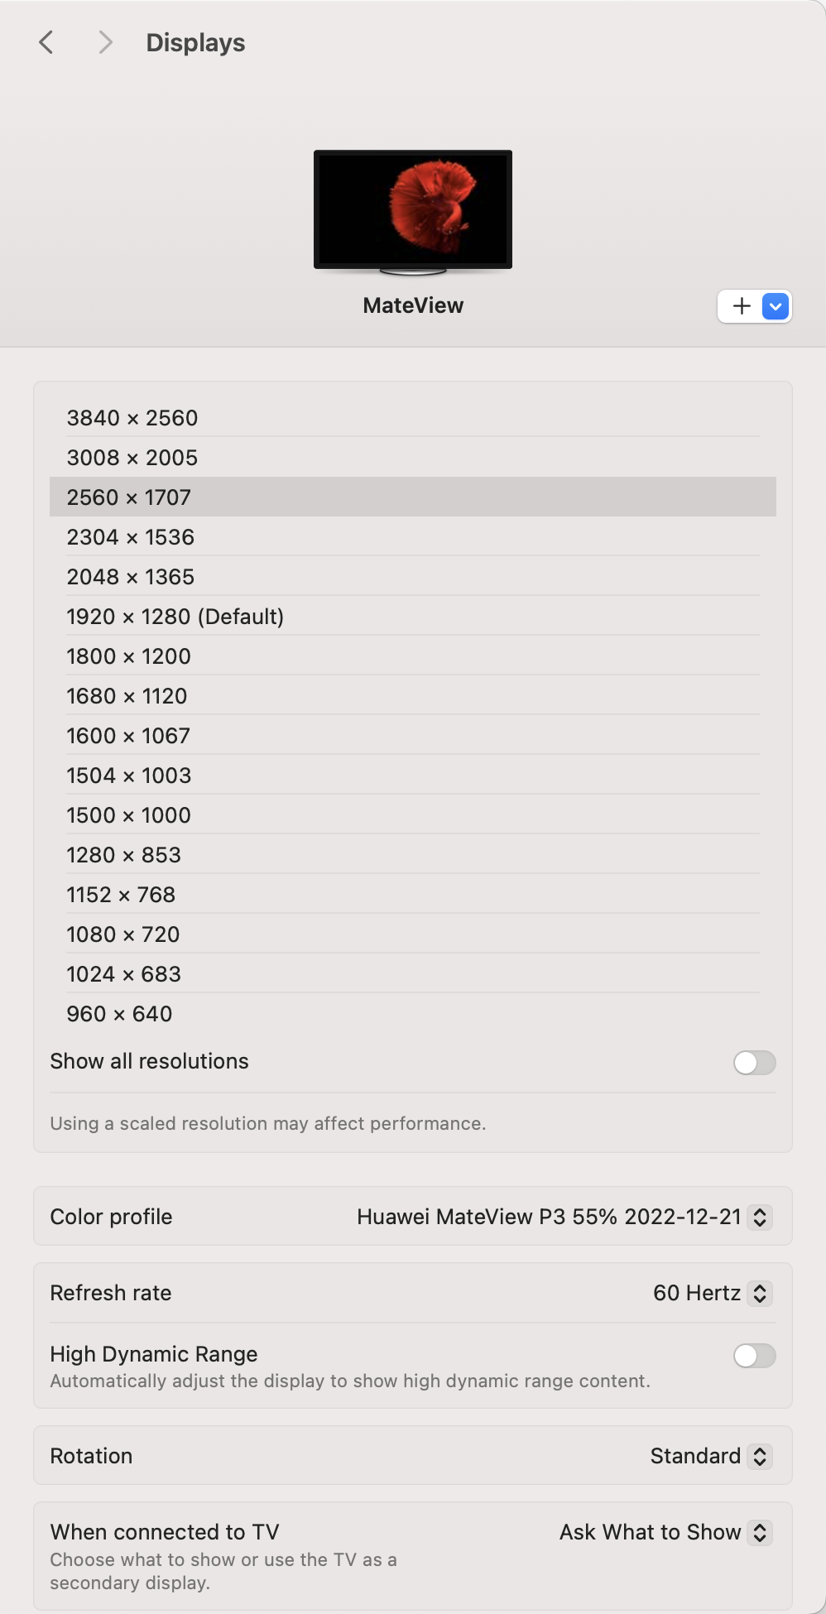Choose the 1280 × 853 resolution
Screen dimensions: 826x1614
tap(123, 855)
